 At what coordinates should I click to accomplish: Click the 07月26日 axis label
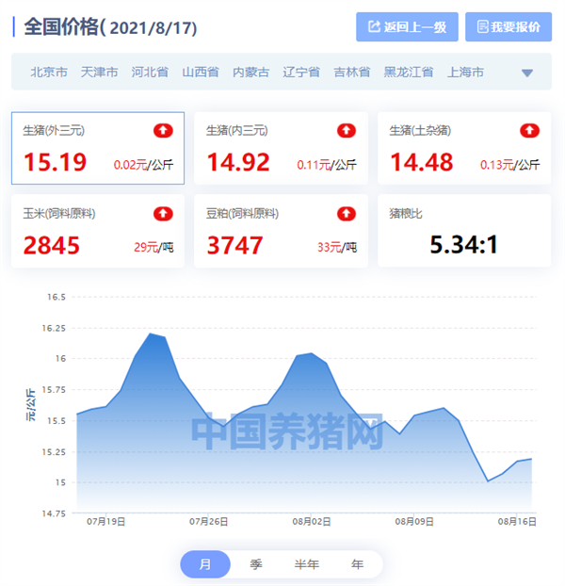coord(208,522)
